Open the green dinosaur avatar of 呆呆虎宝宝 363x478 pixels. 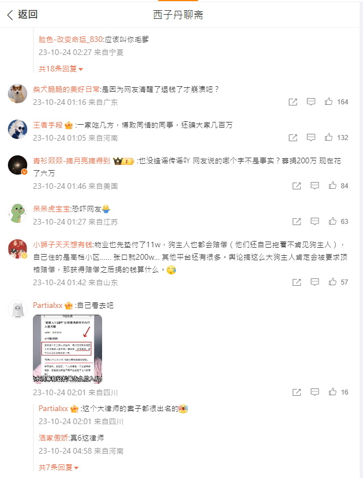[x=18, y=213]
